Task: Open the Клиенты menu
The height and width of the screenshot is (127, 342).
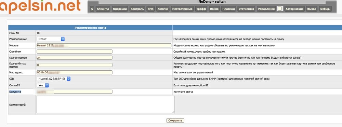Action: click(x=103, y=9)
